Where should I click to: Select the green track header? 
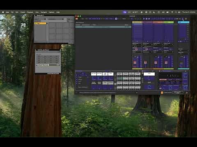pyautogui.click(x=169, y=22)
